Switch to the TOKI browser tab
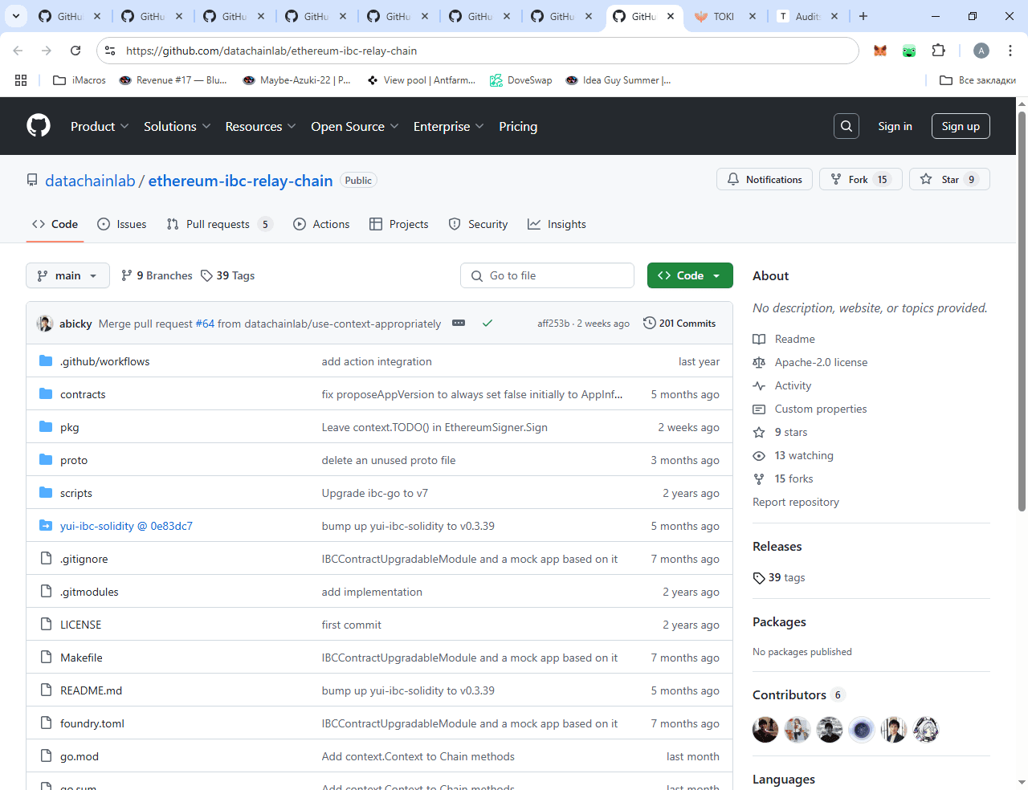This screenshot has width=1028, height=790. click(725, 16)
